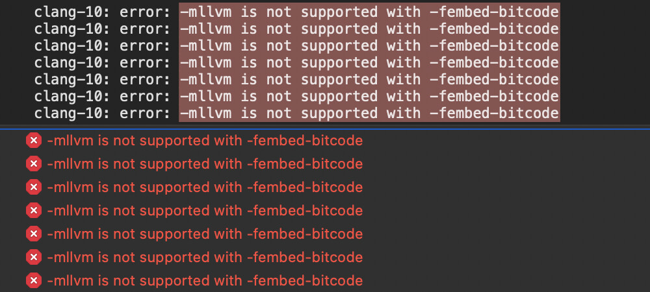Click the second red error icon

pyautogui.click(x=33, y=164)
